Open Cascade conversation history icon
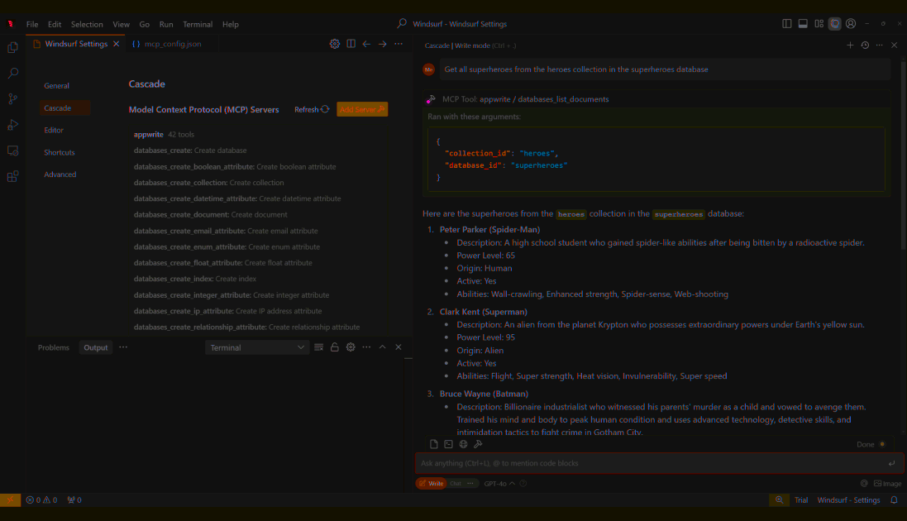Viewport: 907px width, 521px height. click(865, 45)
